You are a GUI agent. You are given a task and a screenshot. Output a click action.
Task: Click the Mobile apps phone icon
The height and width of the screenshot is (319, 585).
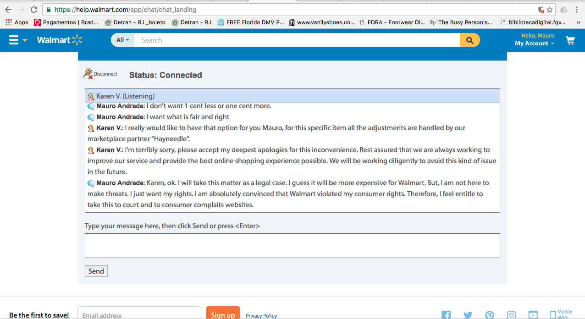pos(554,314)
